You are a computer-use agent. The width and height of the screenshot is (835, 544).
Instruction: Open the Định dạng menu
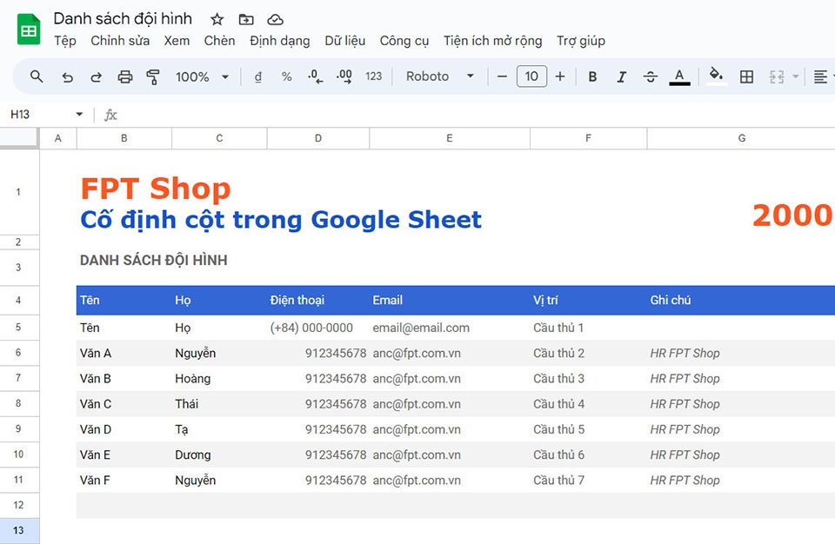[x=279, y=41]
